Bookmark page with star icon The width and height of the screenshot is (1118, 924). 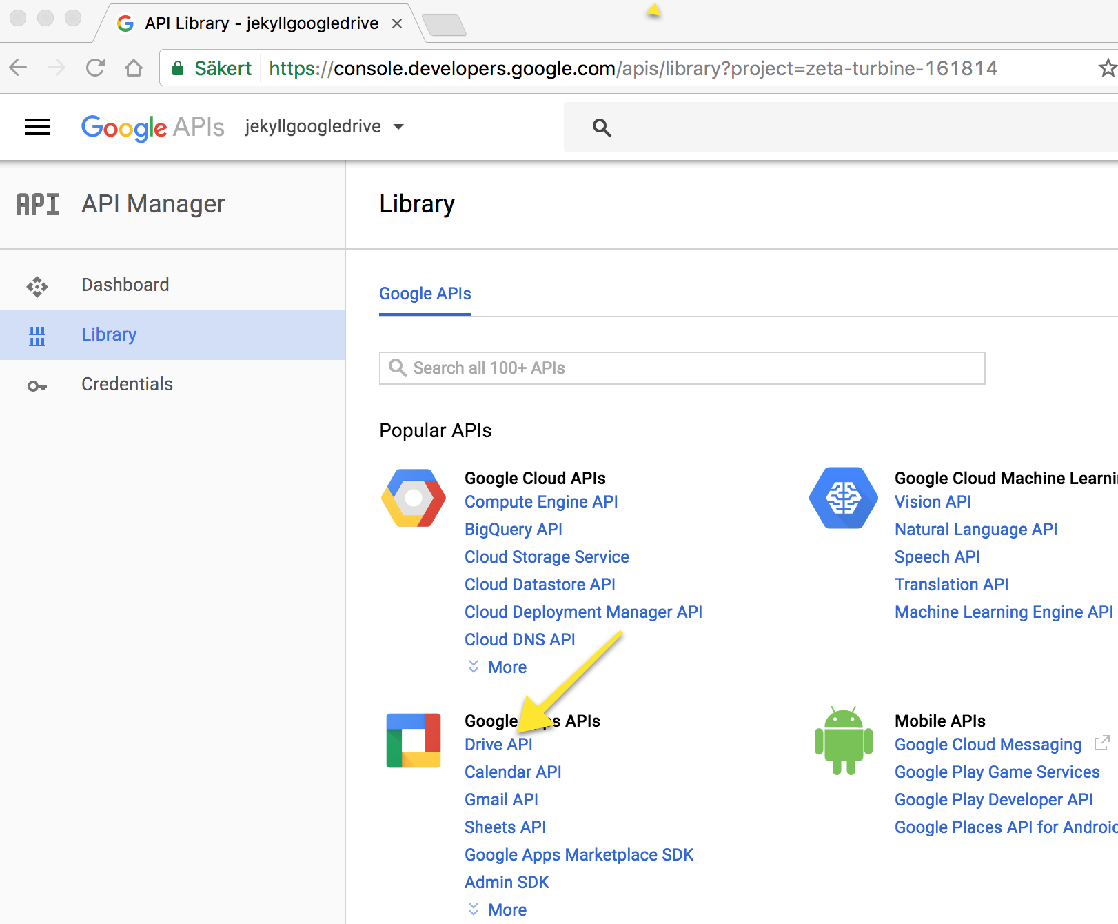[x=1107, y=68]
